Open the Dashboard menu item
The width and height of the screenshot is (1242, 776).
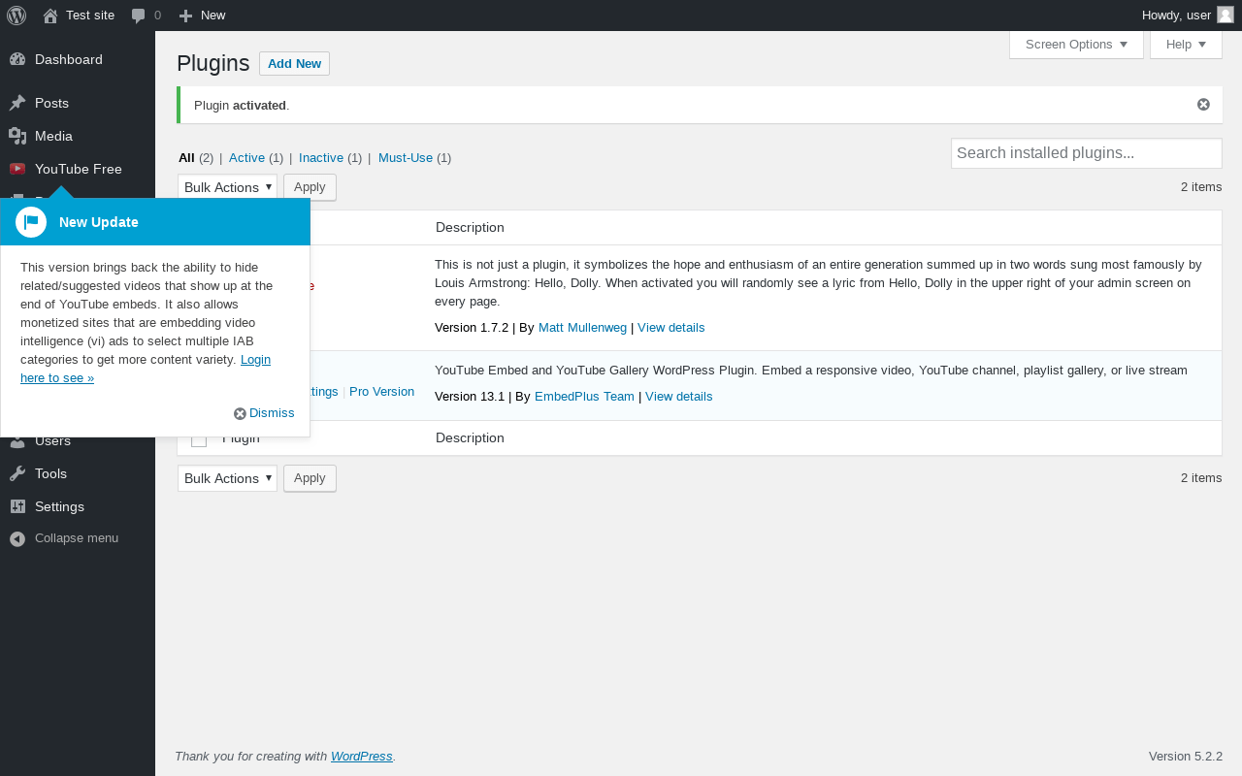68,60
